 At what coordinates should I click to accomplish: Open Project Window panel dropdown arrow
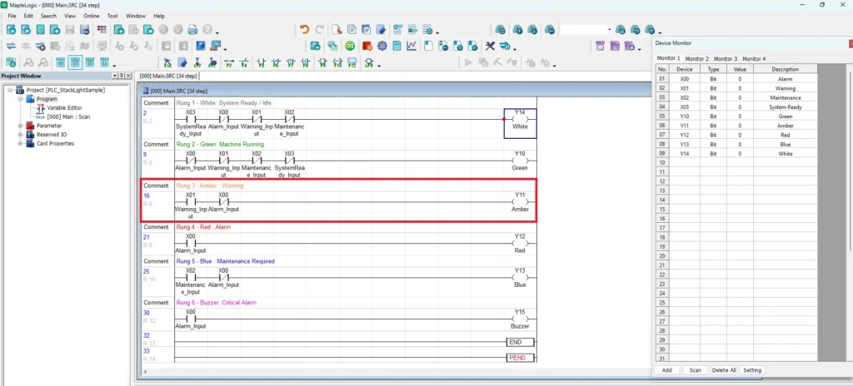click(x=115, y=76)
